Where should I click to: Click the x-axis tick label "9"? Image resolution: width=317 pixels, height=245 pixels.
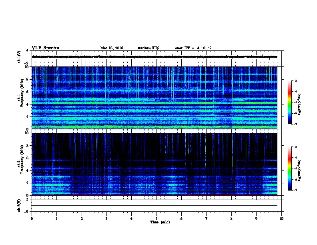256,219
